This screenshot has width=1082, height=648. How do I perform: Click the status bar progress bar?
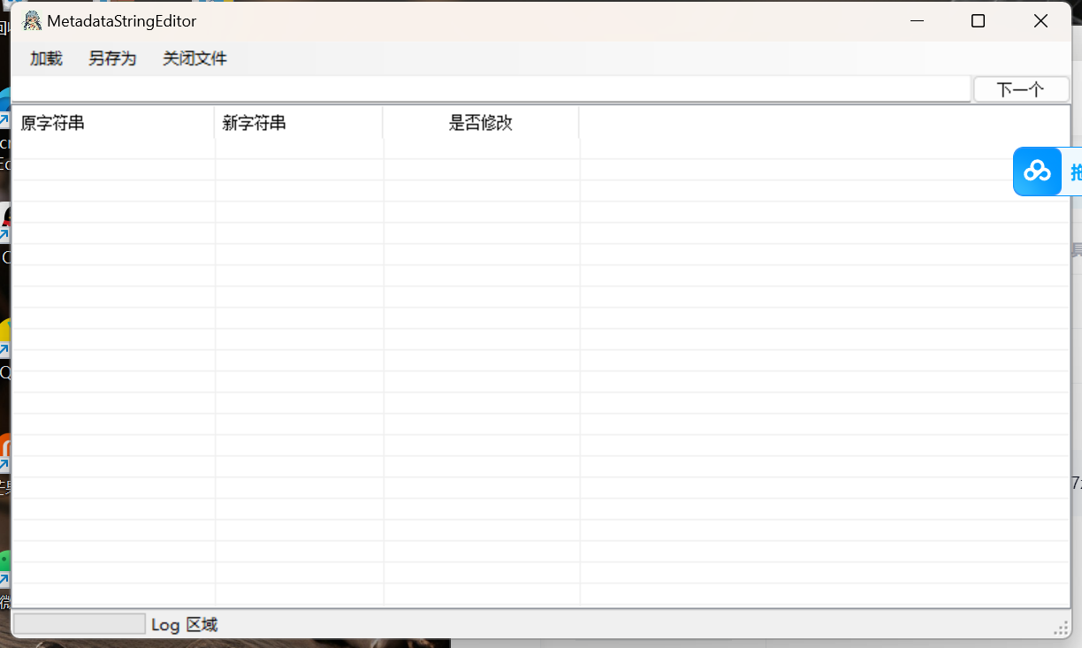click(80, 624)
